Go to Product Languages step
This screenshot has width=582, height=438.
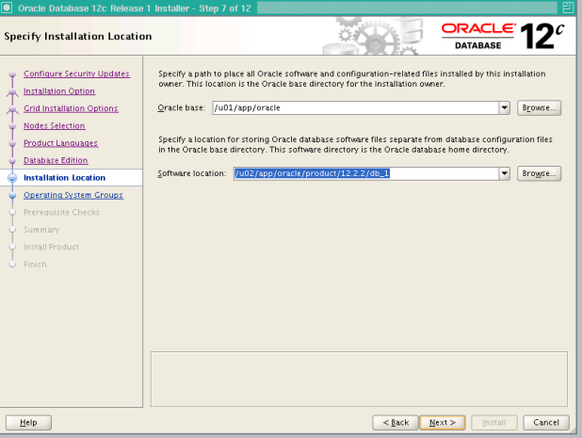(60, 143)
